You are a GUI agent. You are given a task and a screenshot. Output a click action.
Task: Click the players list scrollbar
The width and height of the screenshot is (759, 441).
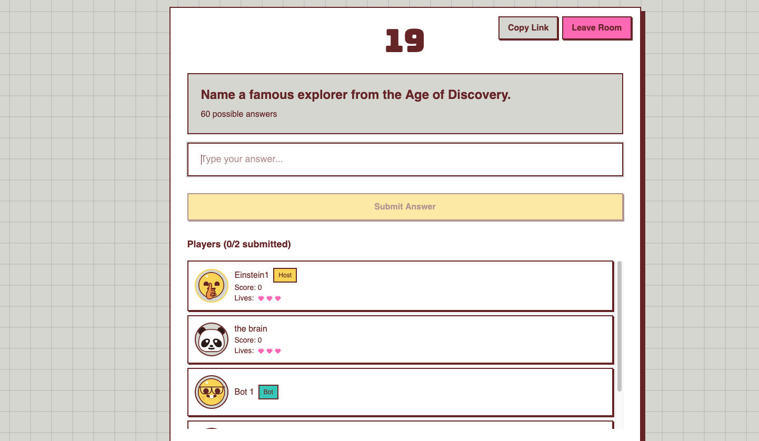620,326
